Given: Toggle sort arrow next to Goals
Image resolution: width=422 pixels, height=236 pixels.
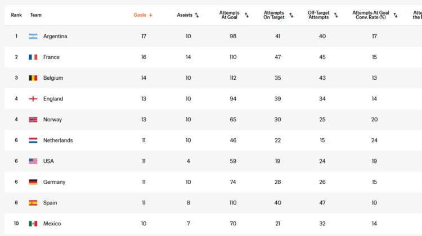Looking at the screenshot, I should pos(151,15).
